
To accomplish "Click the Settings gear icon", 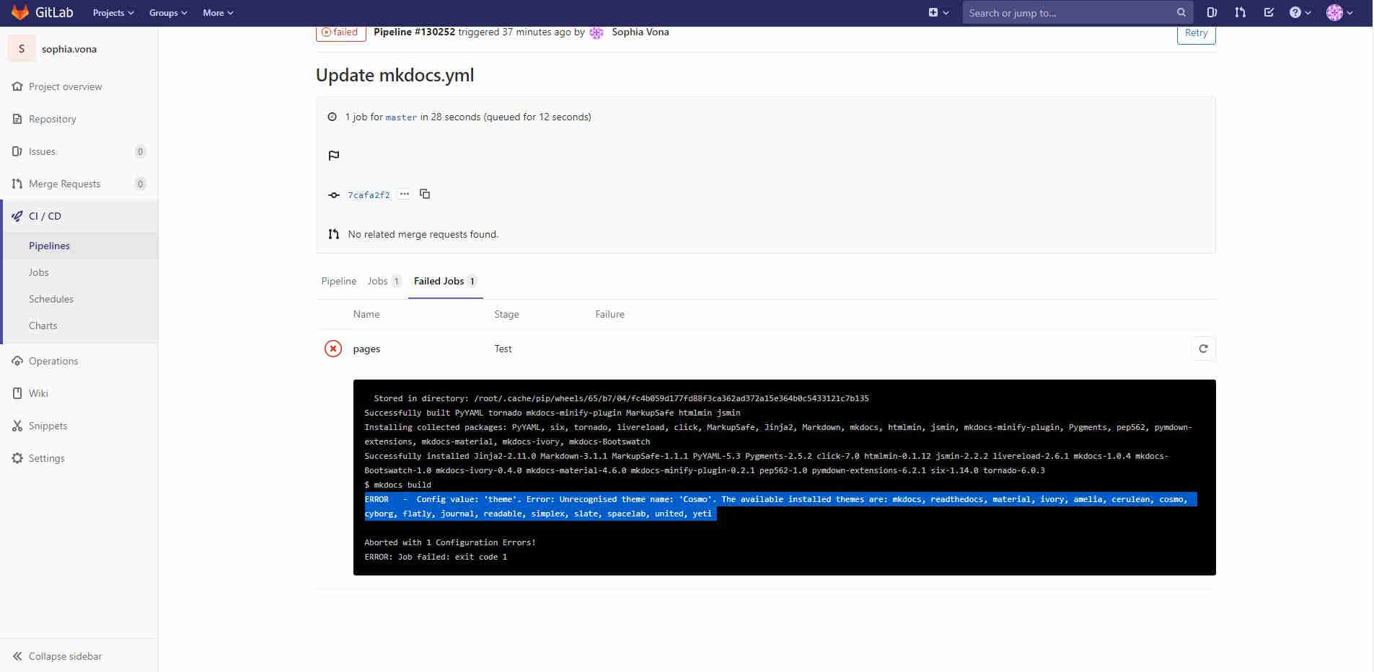I will tap(17, 458).
